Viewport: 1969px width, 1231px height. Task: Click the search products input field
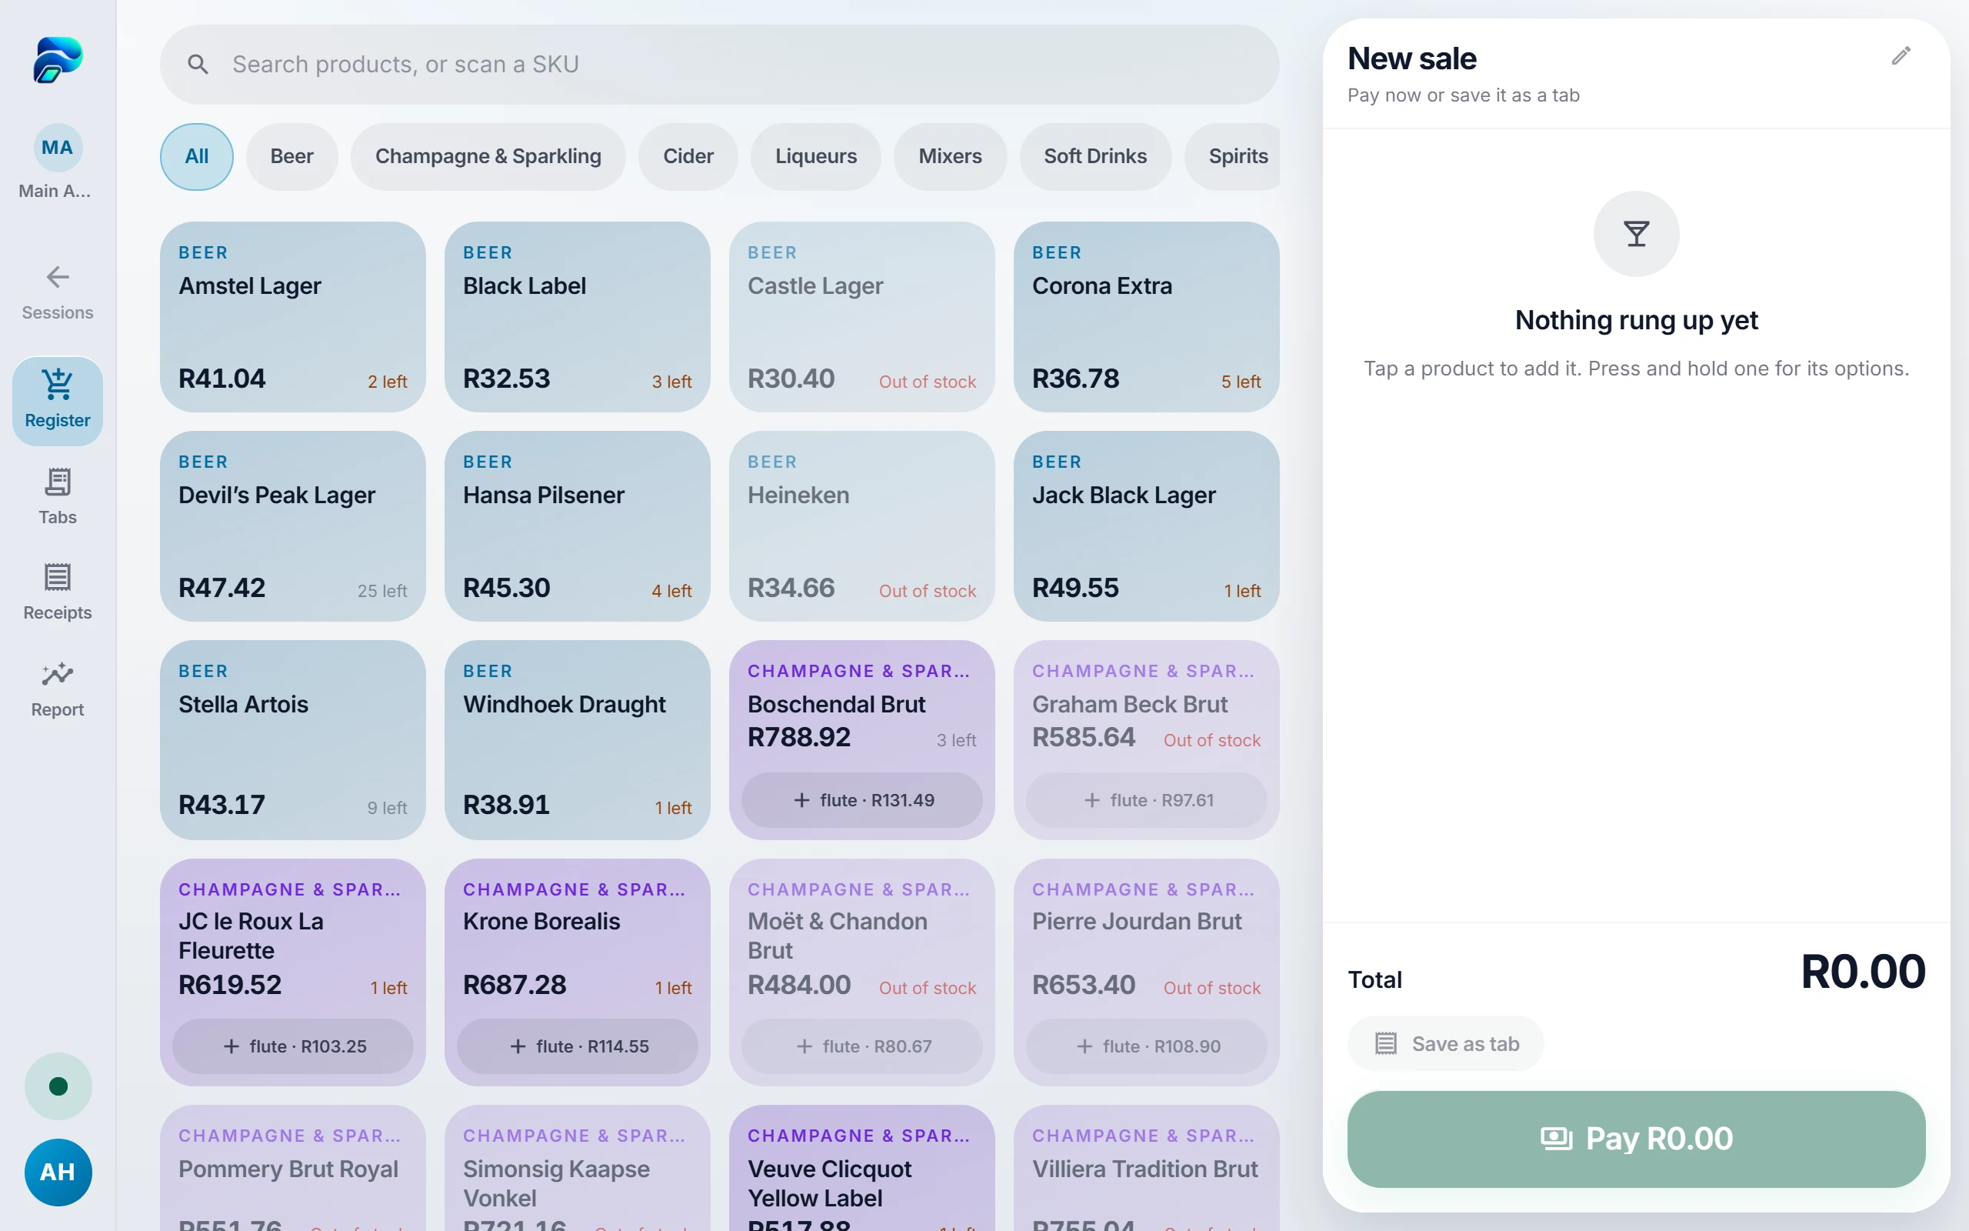[x=719, y=65]
